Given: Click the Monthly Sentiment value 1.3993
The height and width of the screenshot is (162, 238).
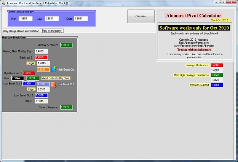Looking at the screenshot, I should [67, 45].
